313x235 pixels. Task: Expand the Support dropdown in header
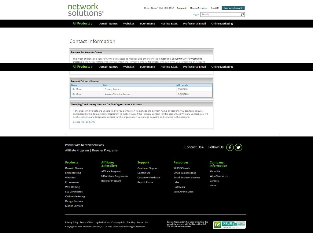tap(182, 8)
